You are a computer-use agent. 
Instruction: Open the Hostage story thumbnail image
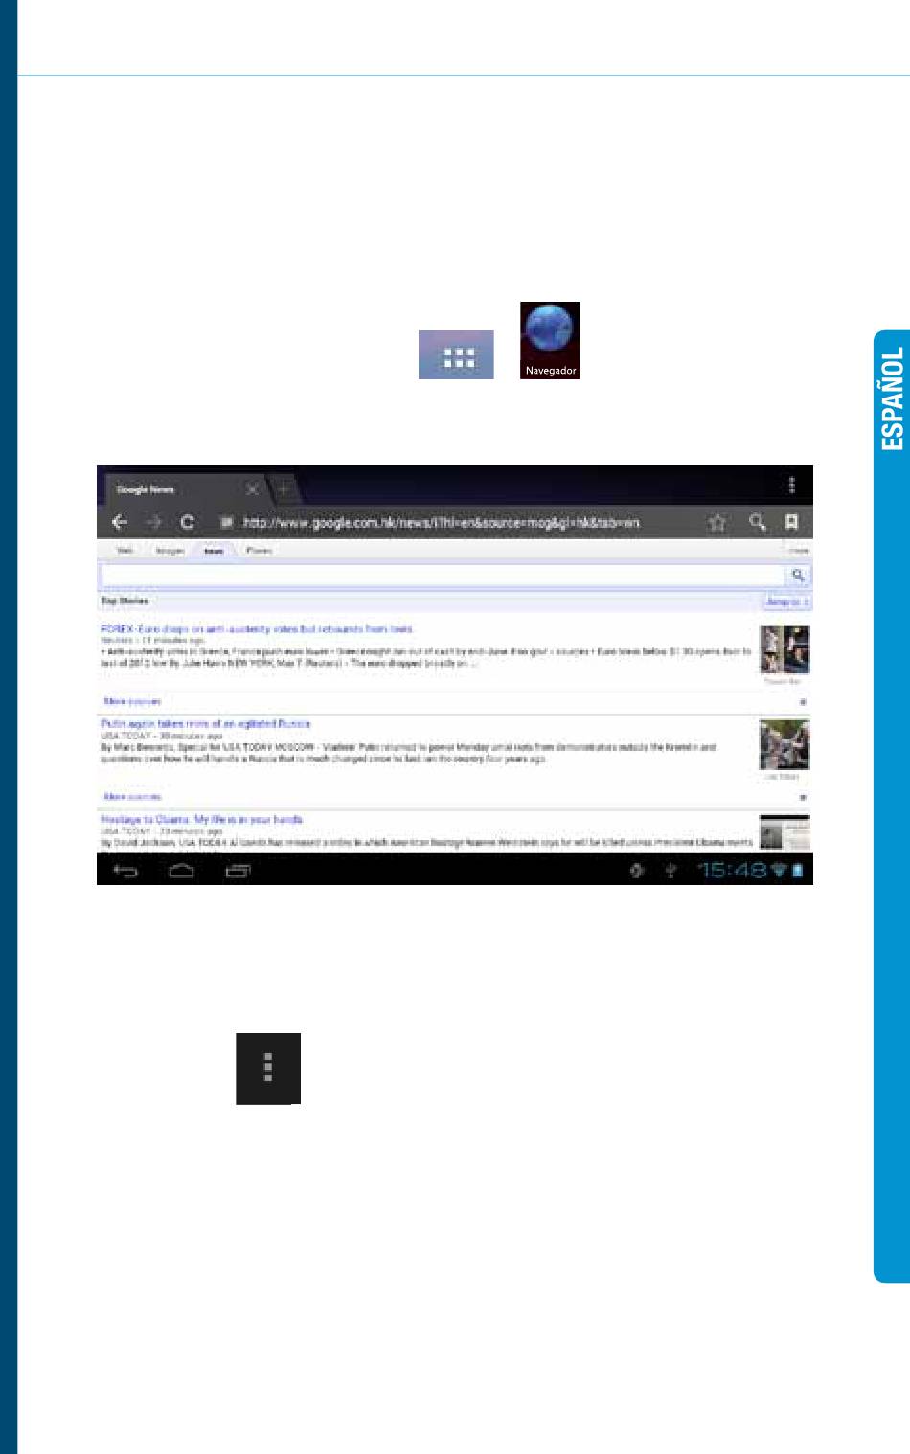click(x=785, y=832)
